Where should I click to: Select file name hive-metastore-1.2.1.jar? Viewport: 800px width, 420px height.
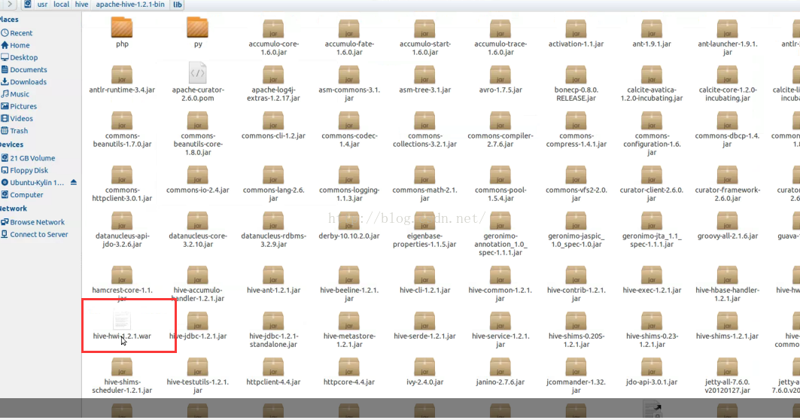point(349,340)
